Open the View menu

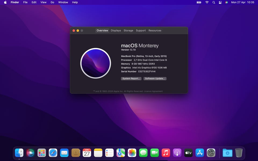[x=44, y=2]
